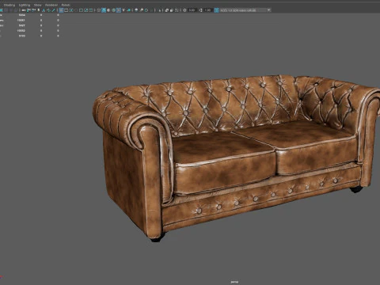Toggle viewport Shadows icon
This screenshot has height=285, width=380.
pos(128,10)
